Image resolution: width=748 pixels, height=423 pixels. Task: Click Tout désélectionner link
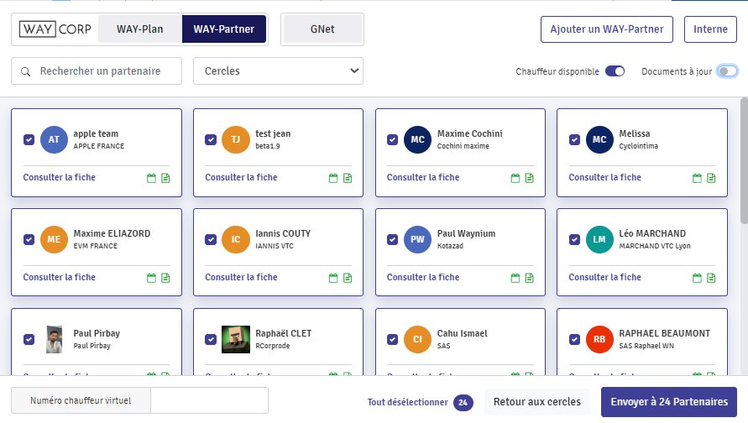tap(407, 403)
